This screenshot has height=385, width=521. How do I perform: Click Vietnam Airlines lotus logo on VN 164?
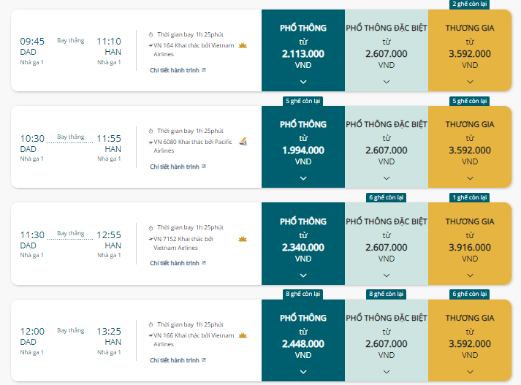[243, 45]
